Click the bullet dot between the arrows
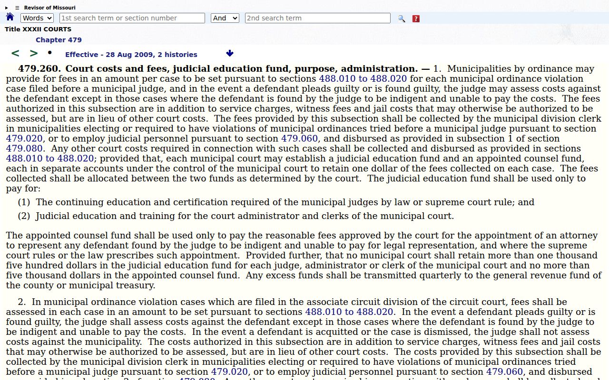This screenshot has height=380, width=609. tap(49, 52)
